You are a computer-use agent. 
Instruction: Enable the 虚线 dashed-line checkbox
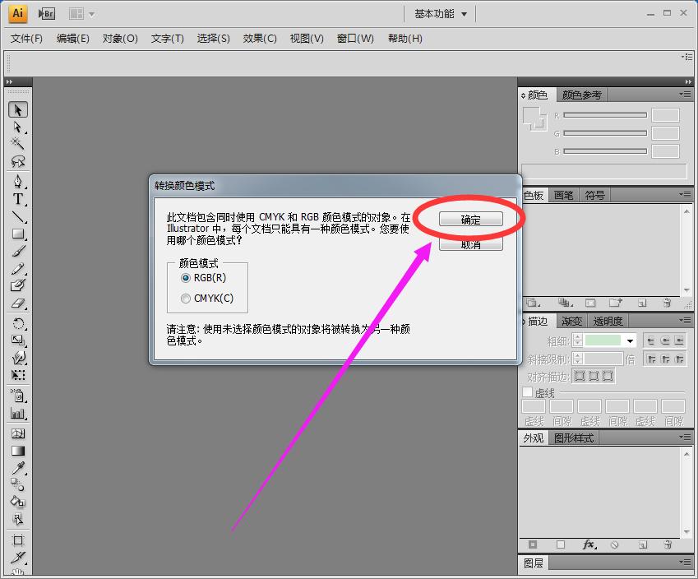click(526, 392)
